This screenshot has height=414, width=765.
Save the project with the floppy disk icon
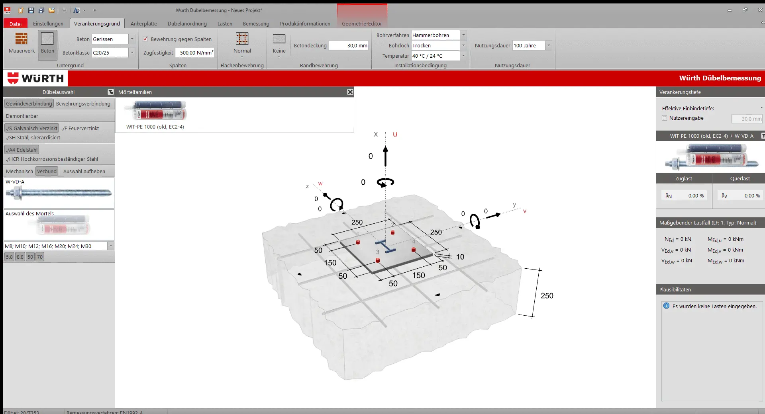click(31, 10)
